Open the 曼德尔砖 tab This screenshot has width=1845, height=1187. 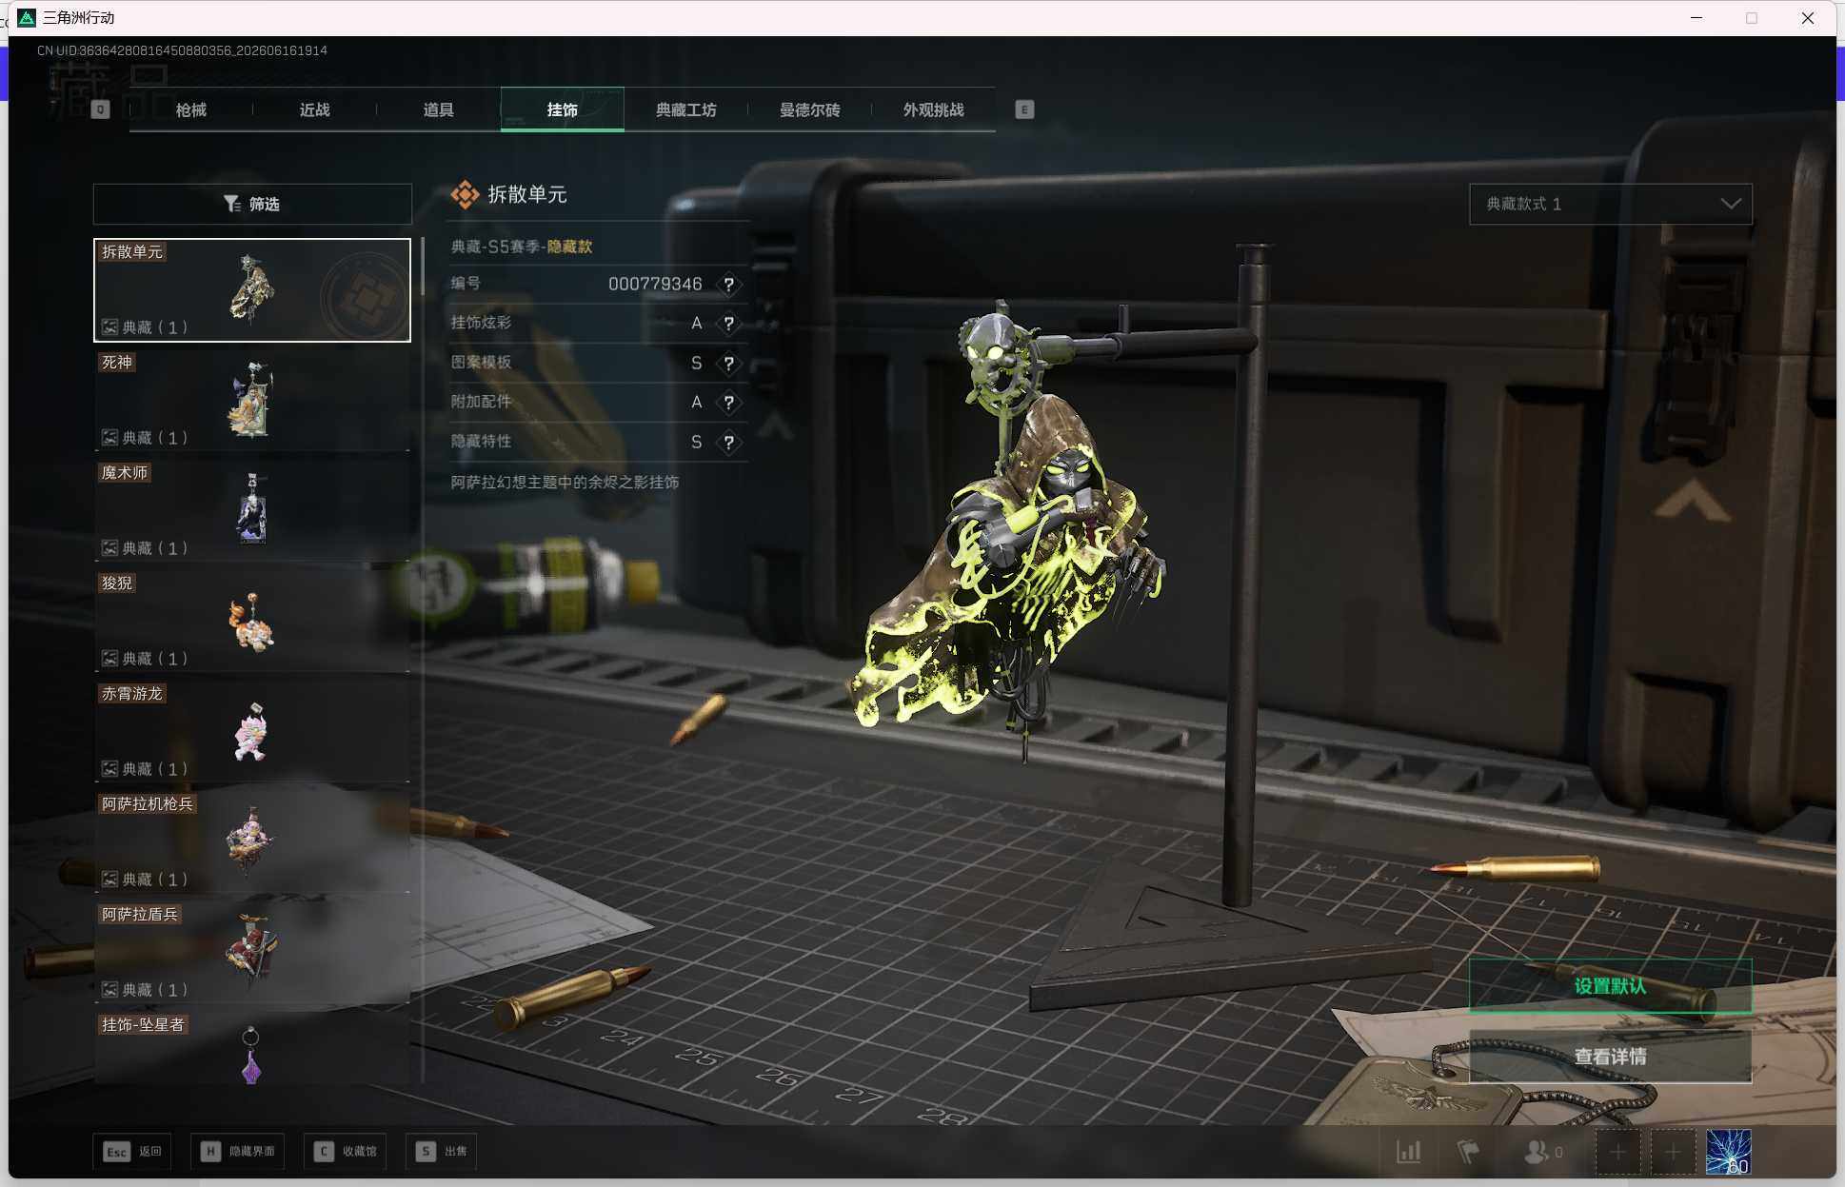tap(810, 109)
